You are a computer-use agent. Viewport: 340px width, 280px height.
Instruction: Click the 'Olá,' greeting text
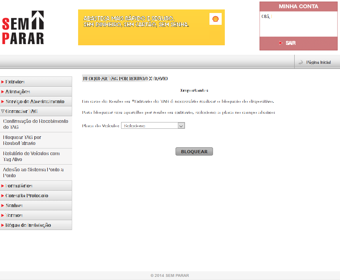(265, 17)
